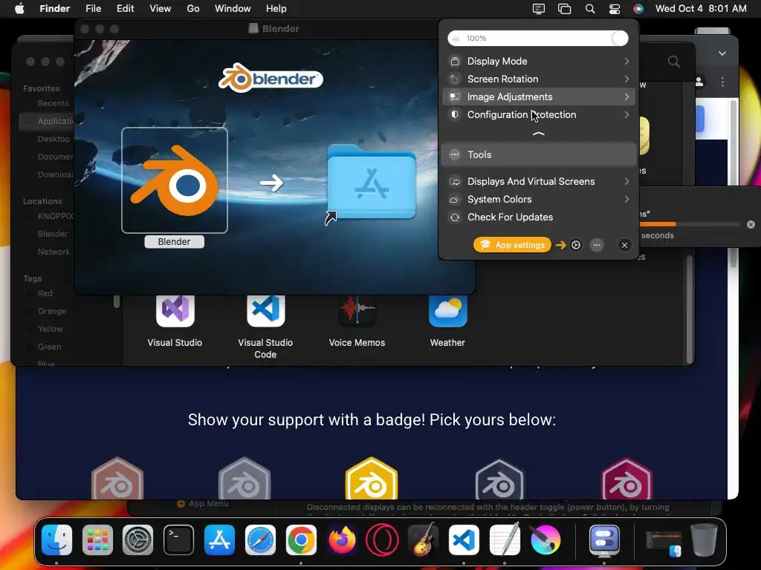Image resolution: width=761 pixels, height=570 pixels.
Task: Open the Image Adjustments menu entry
Action: [539, 97]
